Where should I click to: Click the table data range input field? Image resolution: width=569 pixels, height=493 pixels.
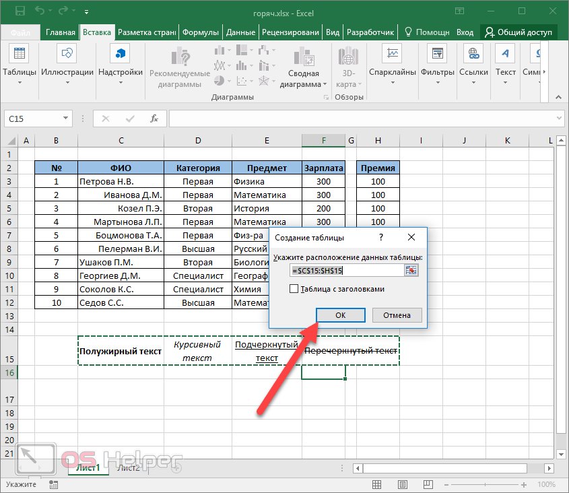point(346,270)
